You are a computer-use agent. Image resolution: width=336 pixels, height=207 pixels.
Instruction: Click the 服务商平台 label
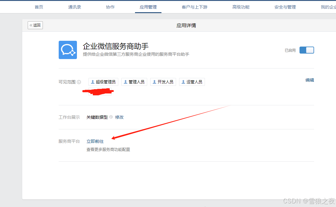(69, 141)
